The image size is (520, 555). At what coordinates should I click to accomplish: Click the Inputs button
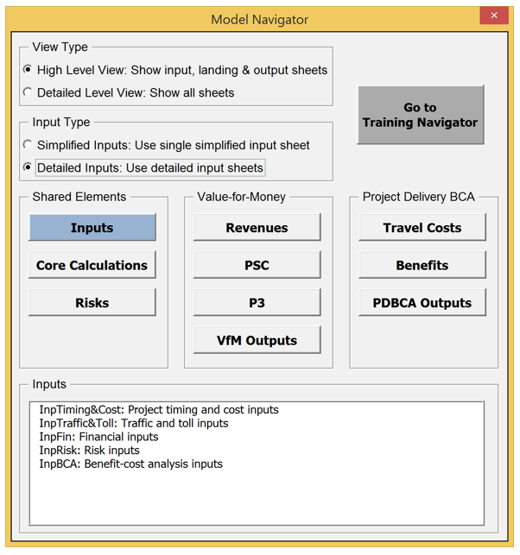tap(92, 228)
